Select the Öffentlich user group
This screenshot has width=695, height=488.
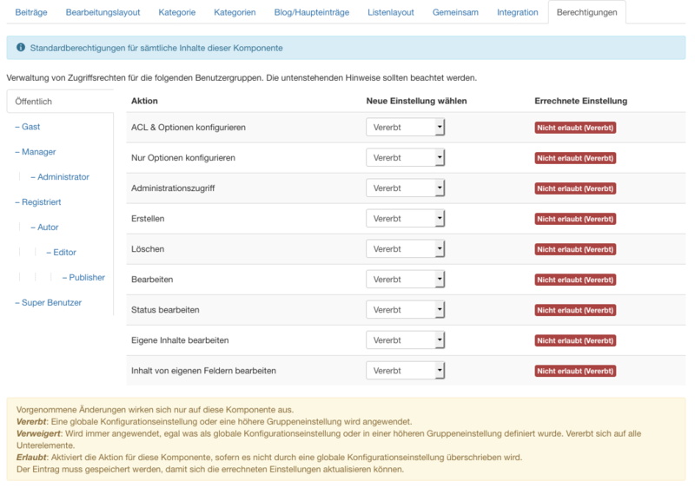[x=60, y=102]
